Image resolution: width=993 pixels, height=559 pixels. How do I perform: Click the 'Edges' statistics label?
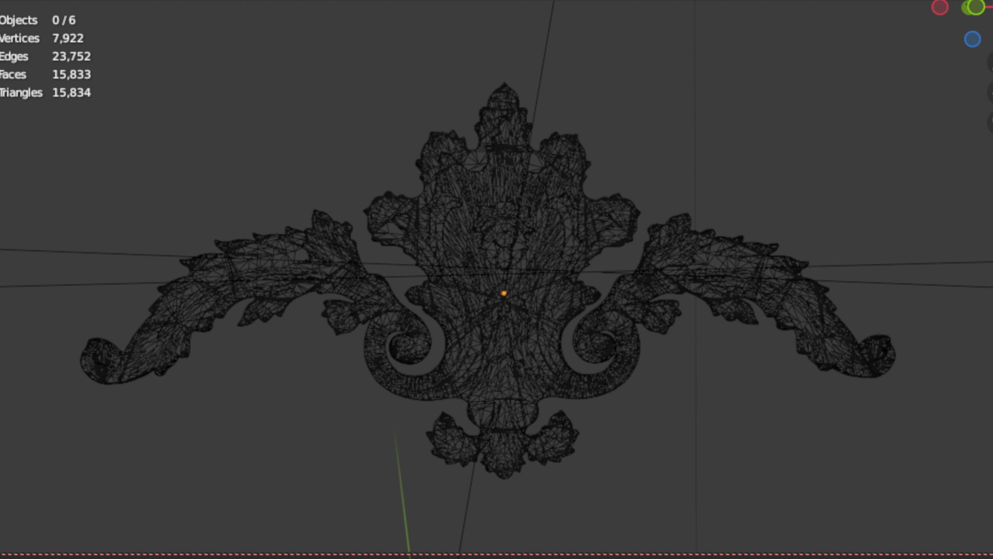14,56
